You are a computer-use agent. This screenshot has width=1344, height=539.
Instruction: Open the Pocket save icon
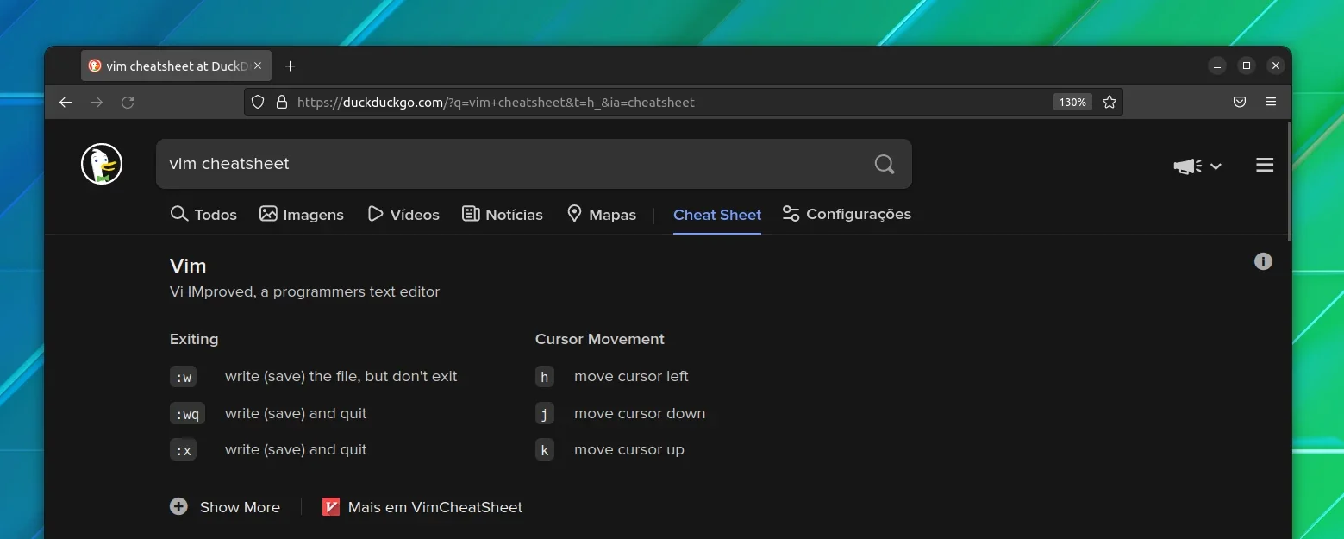1240,102
